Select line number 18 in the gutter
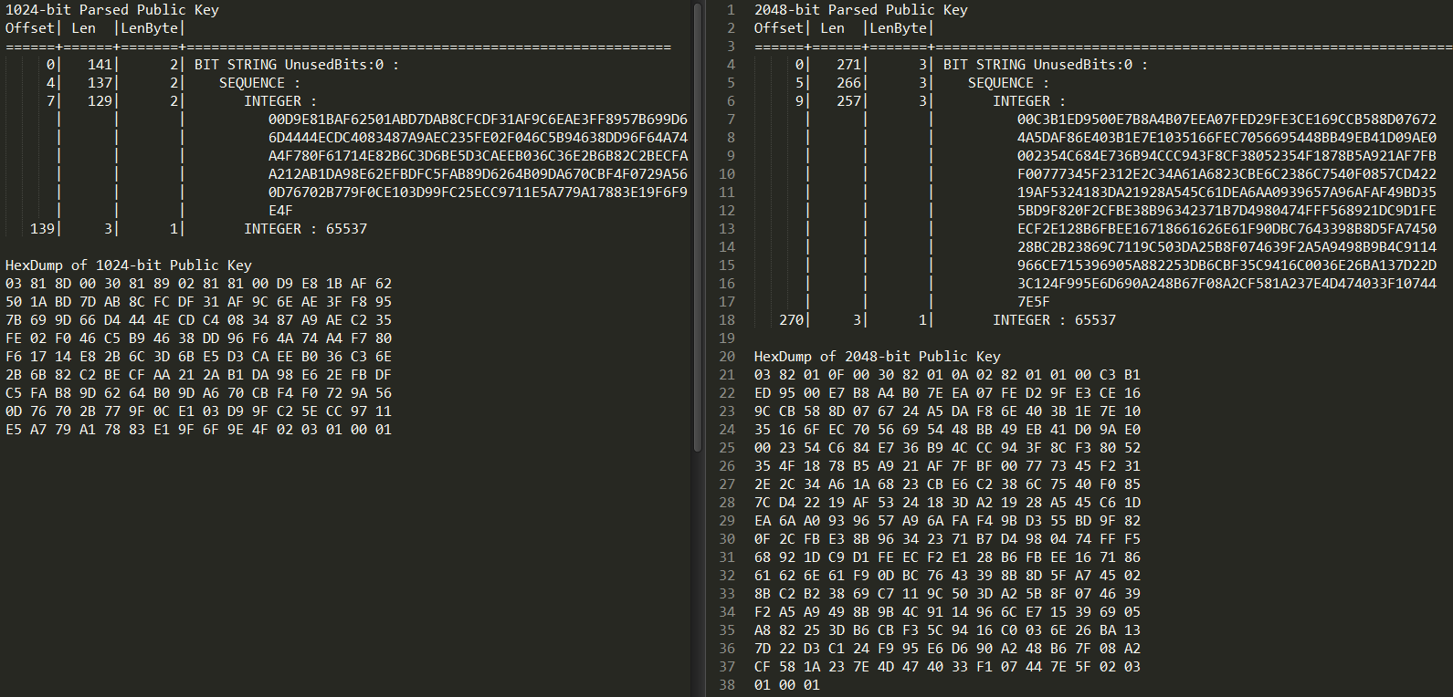The width and height of the screenshot is (1453, 697). [727, 319]
